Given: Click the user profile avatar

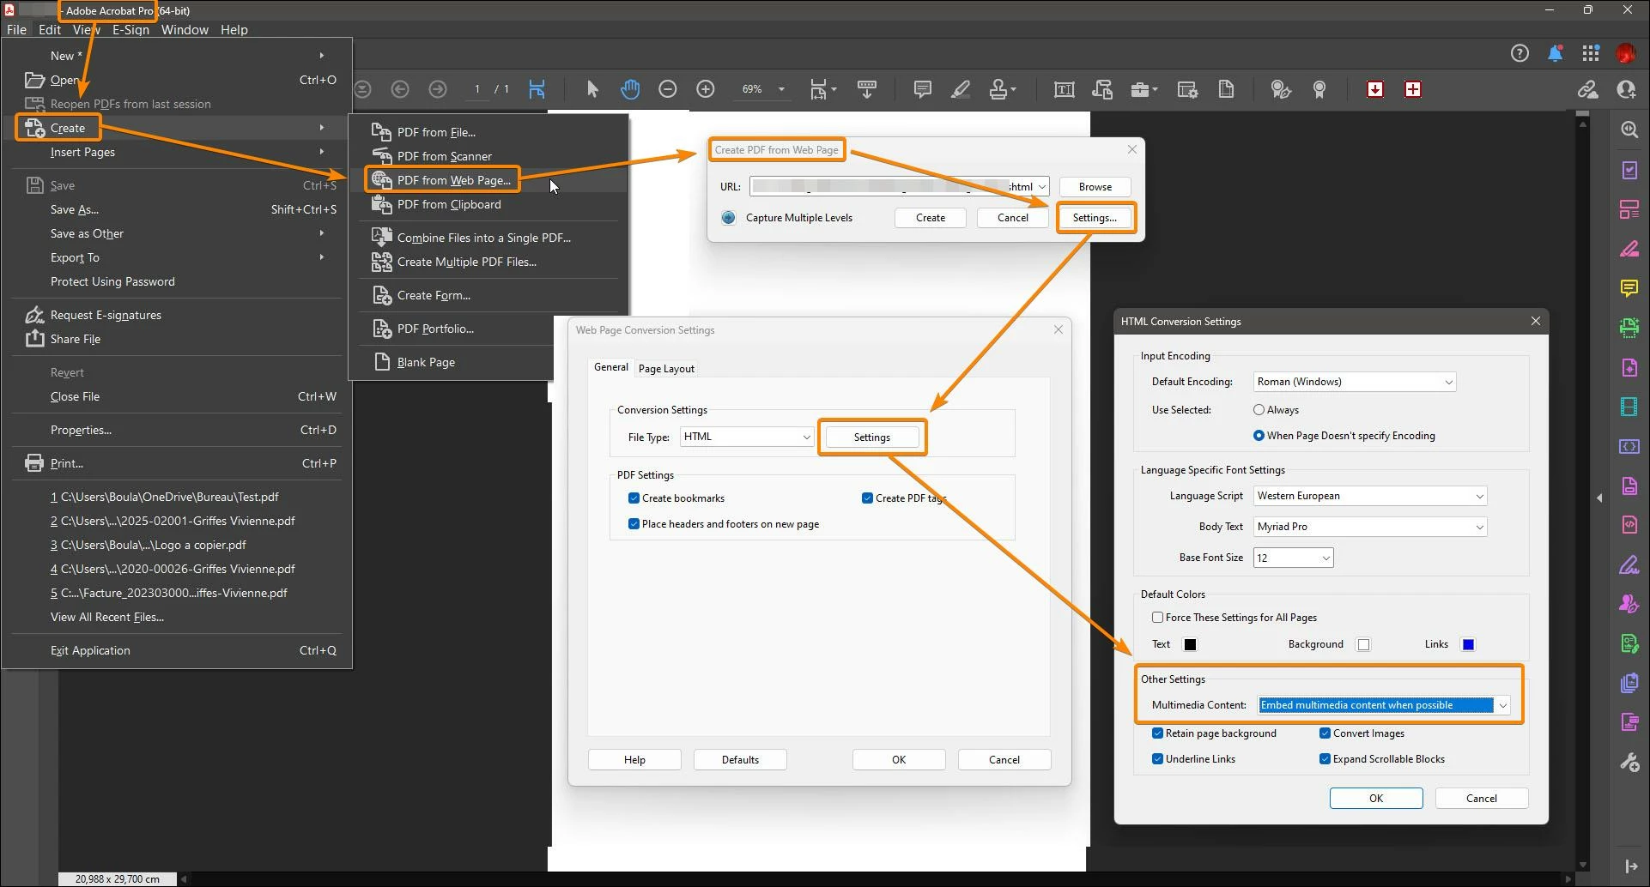Looking at the screenshot, I should pos(1625,53).
